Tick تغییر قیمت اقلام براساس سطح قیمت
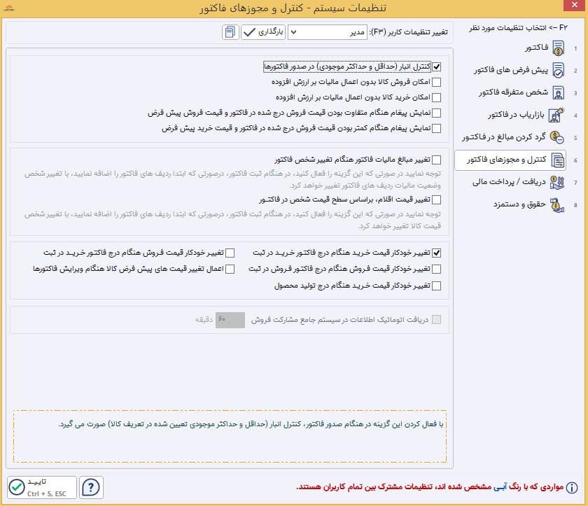The height and width of the screenshot is (506, 588). click(x=437, y=199)
